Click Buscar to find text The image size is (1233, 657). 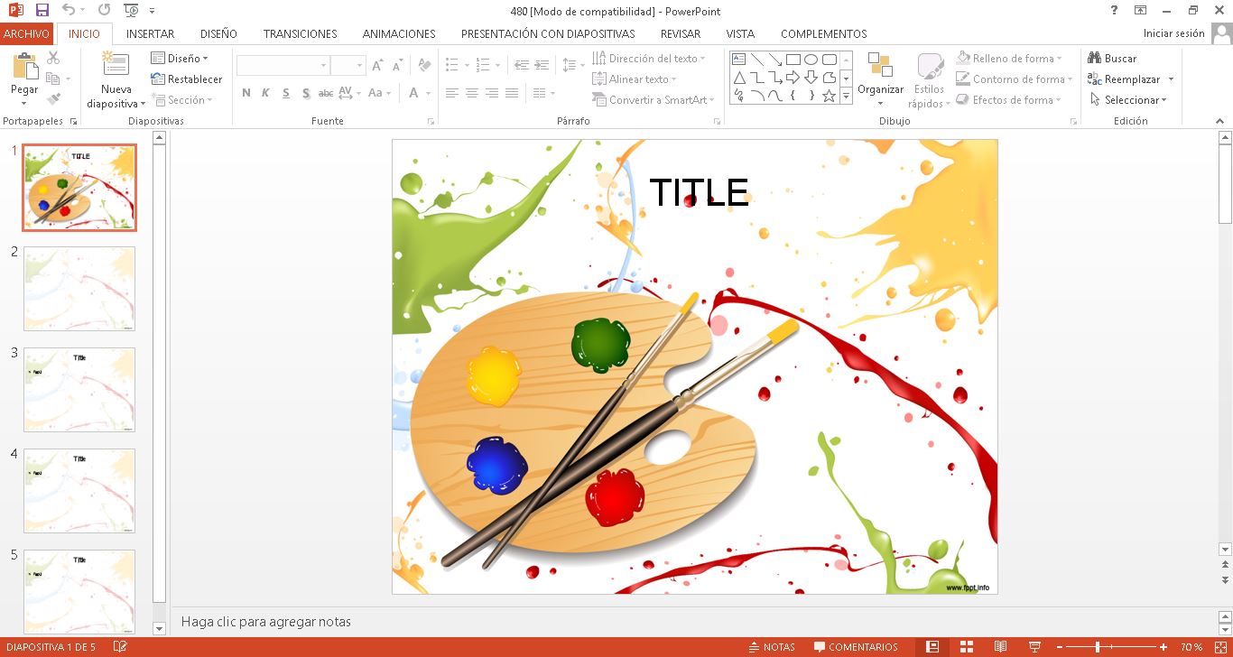click(1112, 59)
